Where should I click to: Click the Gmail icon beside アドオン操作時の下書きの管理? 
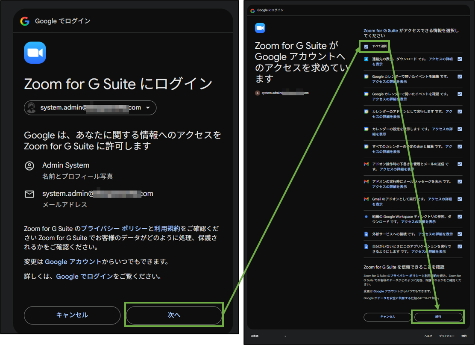point(366,164)
